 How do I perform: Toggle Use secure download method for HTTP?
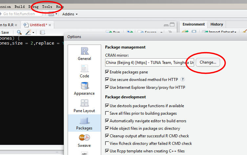tap(107, 80)
